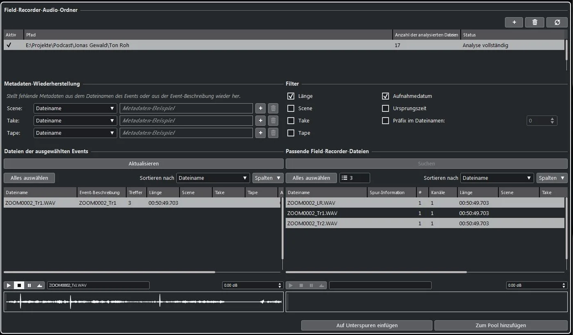Click Zum Pool hinzufügen button
The width and height of the screenshot is (573, 335).
pyautogui.click(x=501, y=325)
